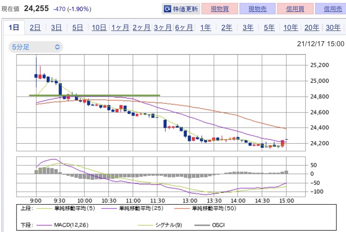This screenshot has width=346, height=232.
Task: View the 2年 chart range
Action: [x=227, y=28]
